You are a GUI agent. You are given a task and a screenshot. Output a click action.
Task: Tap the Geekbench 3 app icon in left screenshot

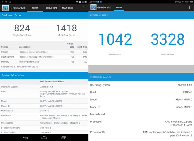pos(5,8)
